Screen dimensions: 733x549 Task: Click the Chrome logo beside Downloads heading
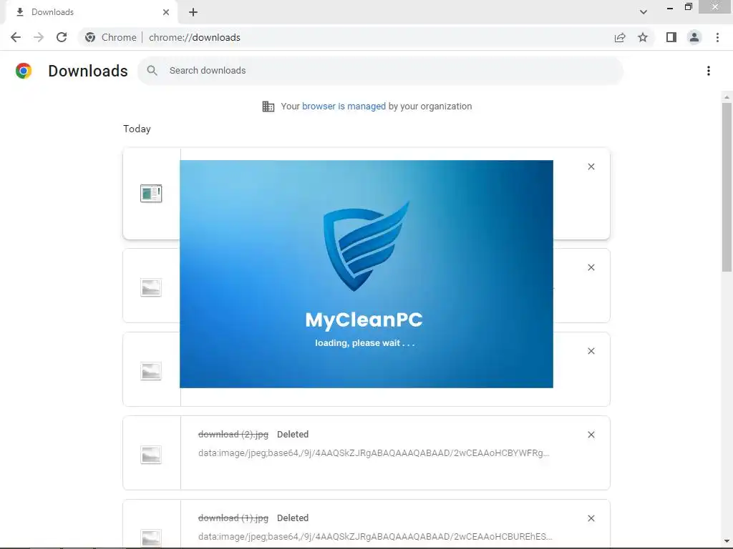[24, 71]
